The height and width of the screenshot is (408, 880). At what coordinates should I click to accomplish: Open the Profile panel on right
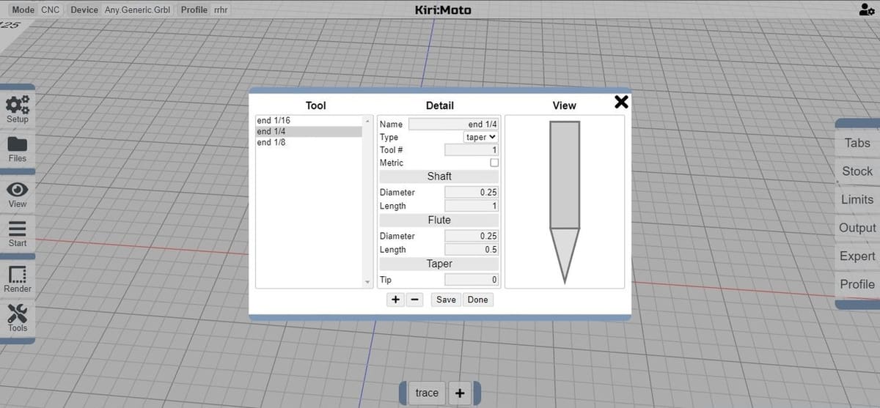click(857, 284)
